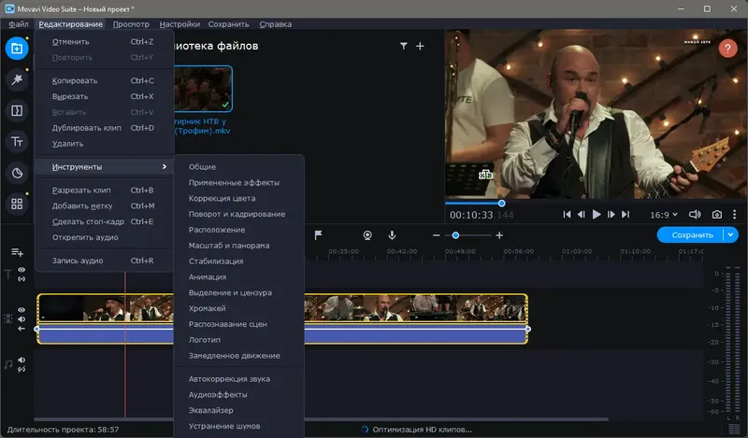Click the blue Сохранить button

pyautogui.click(x=691, y=234)
